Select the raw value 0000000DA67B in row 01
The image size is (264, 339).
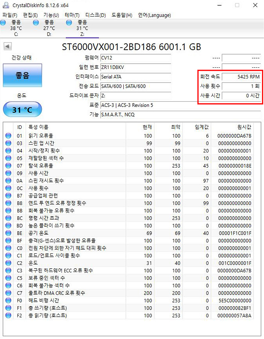234,136
